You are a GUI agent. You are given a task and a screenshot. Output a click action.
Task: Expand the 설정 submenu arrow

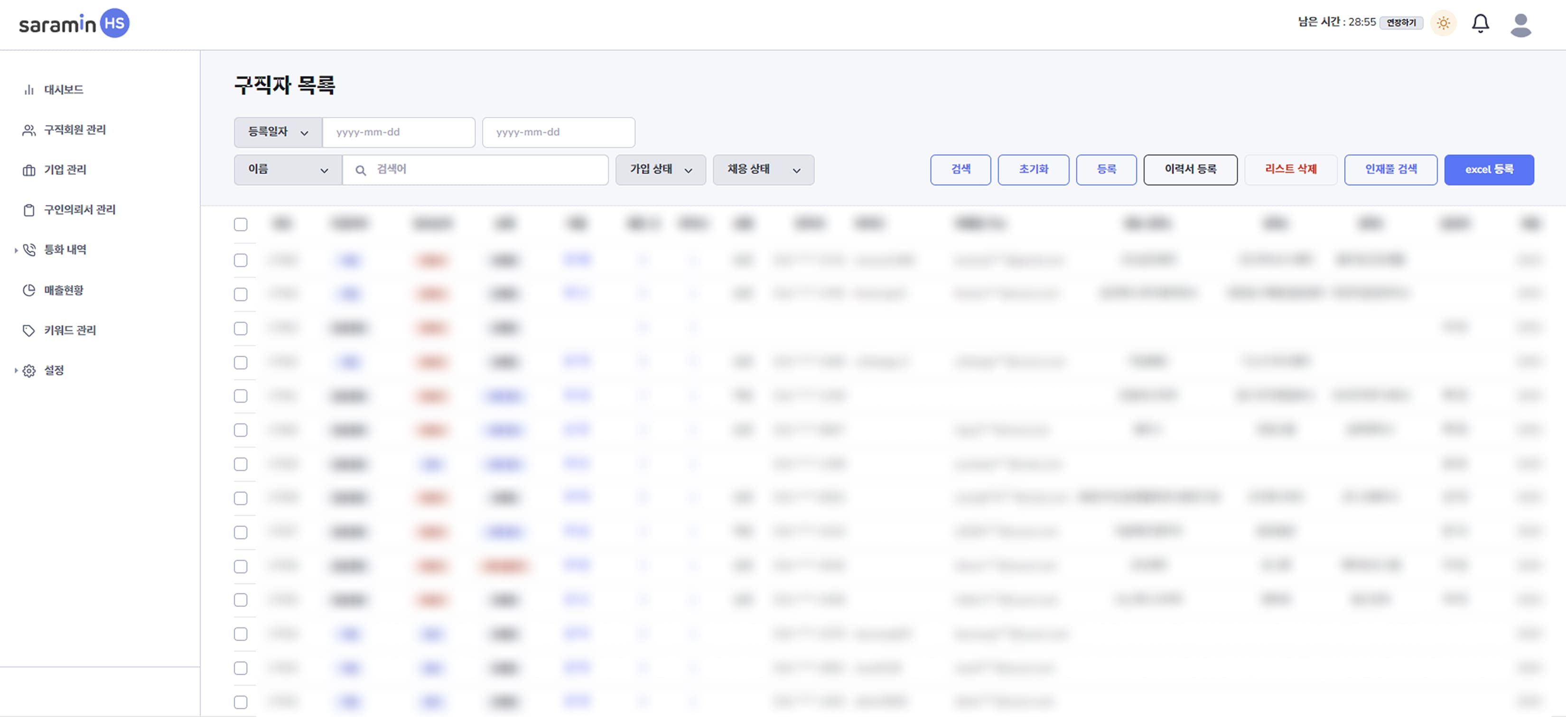[x=16, y=371]
